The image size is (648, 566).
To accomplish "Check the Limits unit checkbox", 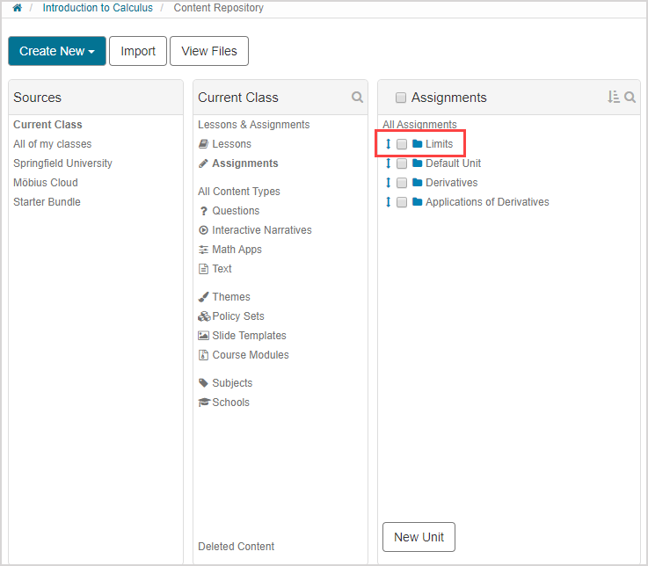I will point(402,144).
